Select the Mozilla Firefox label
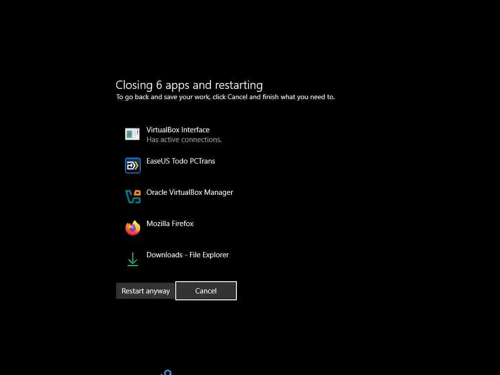 tap(170, 224)
